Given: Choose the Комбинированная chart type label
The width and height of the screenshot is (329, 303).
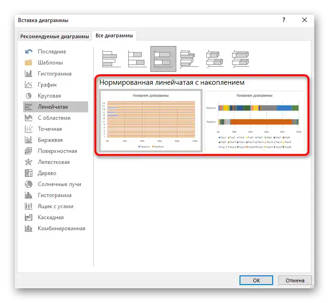Looking at the screenshot, I should [x=61, y=228].
